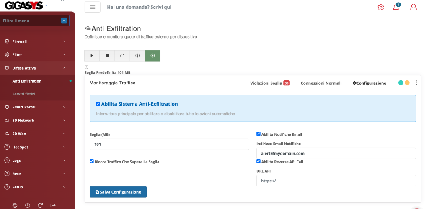Toggle Abilita Reverse API Call checkbox
Viewport: 429px width, 209px height.
pos(258,161)
